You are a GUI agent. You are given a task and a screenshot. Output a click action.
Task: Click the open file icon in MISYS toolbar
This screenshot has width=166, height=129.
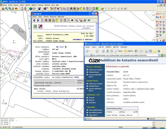pos(3,9)
